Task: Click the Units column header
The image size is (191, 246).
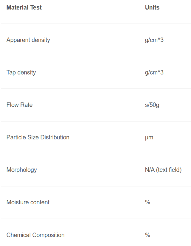Action: click(x=152, y=7)
